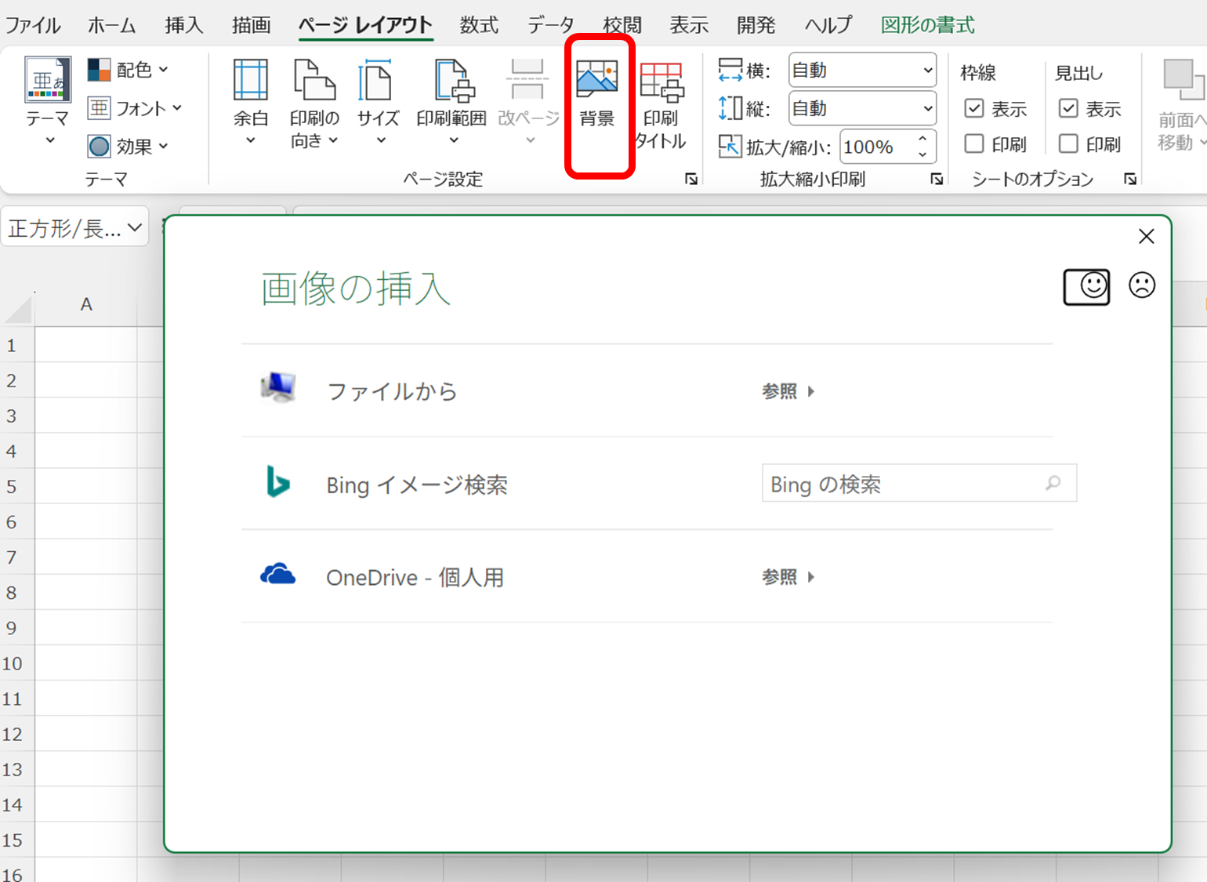The image size is (1207, 882).
Task: Uncheck 枠線 表示 gridlines checkbox
Action: pyautogui.click(x=974, y=108)
